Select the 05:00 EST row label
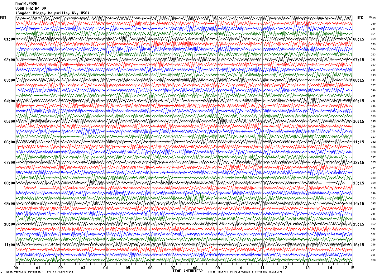 pos(9,121)
